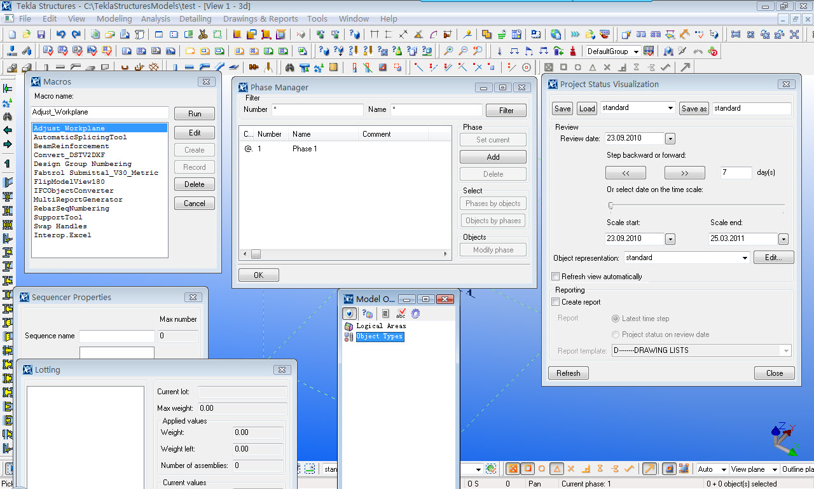Check the Create report checkbox
This screenshot has width=814, height=489.
coord(556,302)
